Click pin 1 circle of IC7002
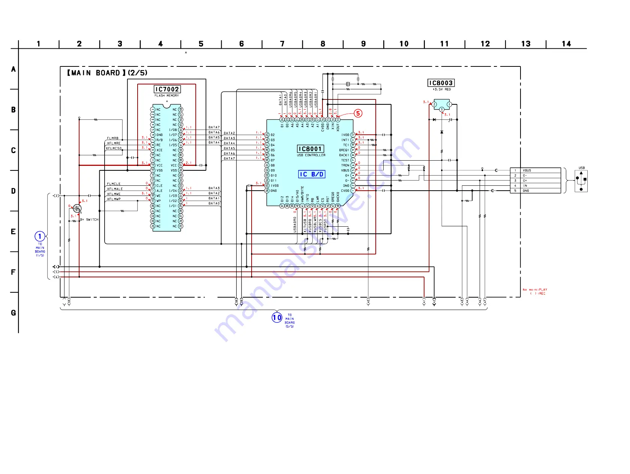Image resolution: width=630 pixels, height=474 pixels. pos(153,110)
